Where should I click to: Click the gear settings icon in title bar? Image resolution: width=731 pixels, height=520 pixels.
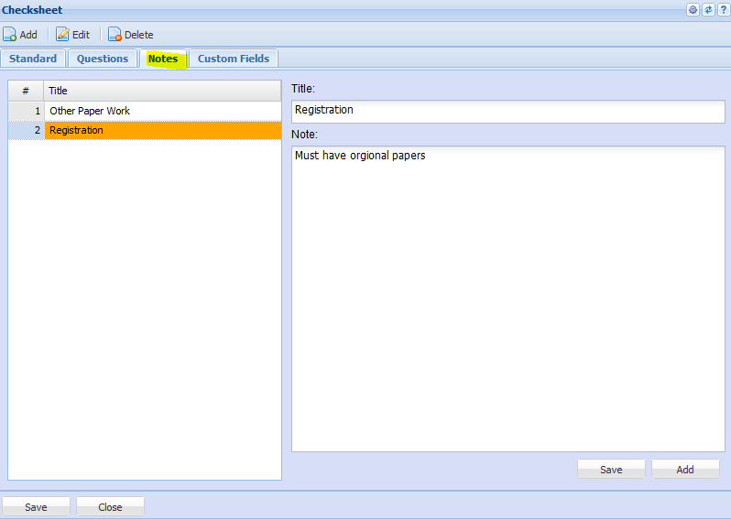693,10
